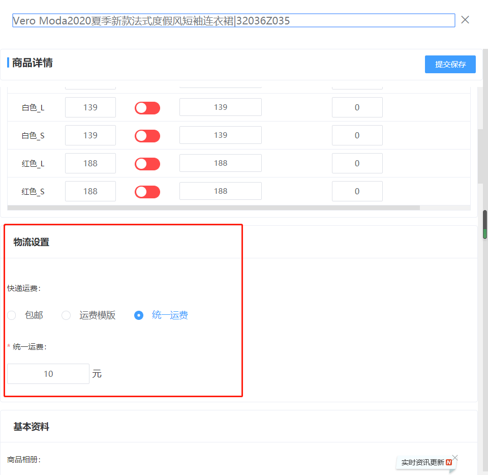Image resolution: width=488 pixels, height=475 pixels.
Task: Toggle the switch for 白色_L row
Action: coord(147,108)
